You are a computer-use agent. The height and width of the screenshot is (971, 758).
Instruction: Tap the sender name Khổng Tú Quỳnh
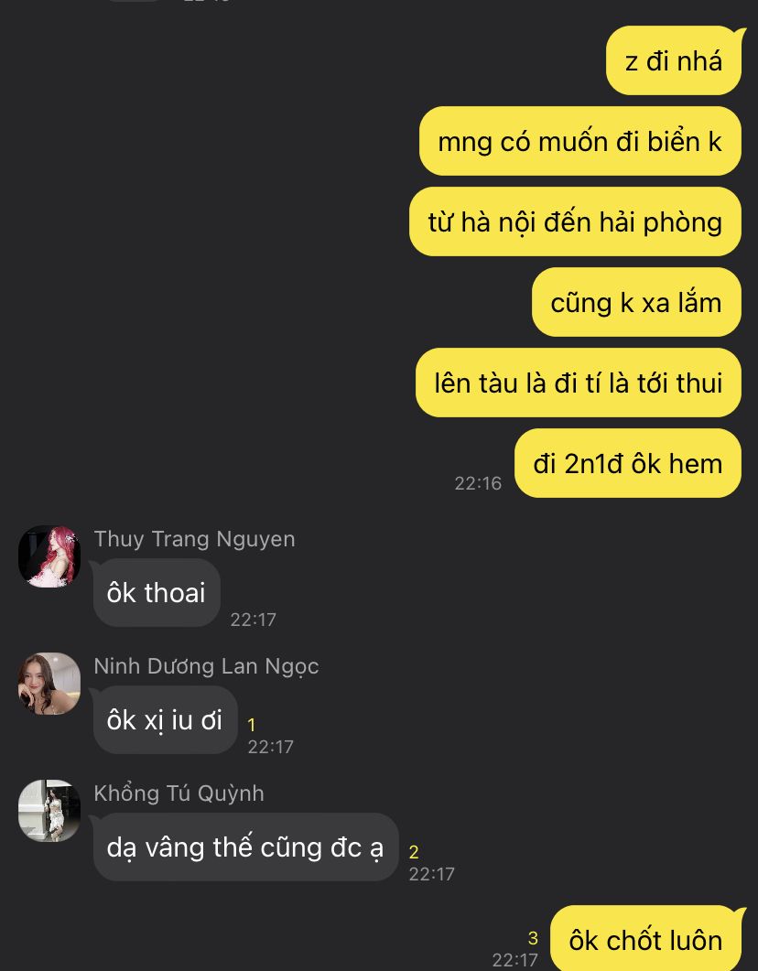(x=179, y=793)
